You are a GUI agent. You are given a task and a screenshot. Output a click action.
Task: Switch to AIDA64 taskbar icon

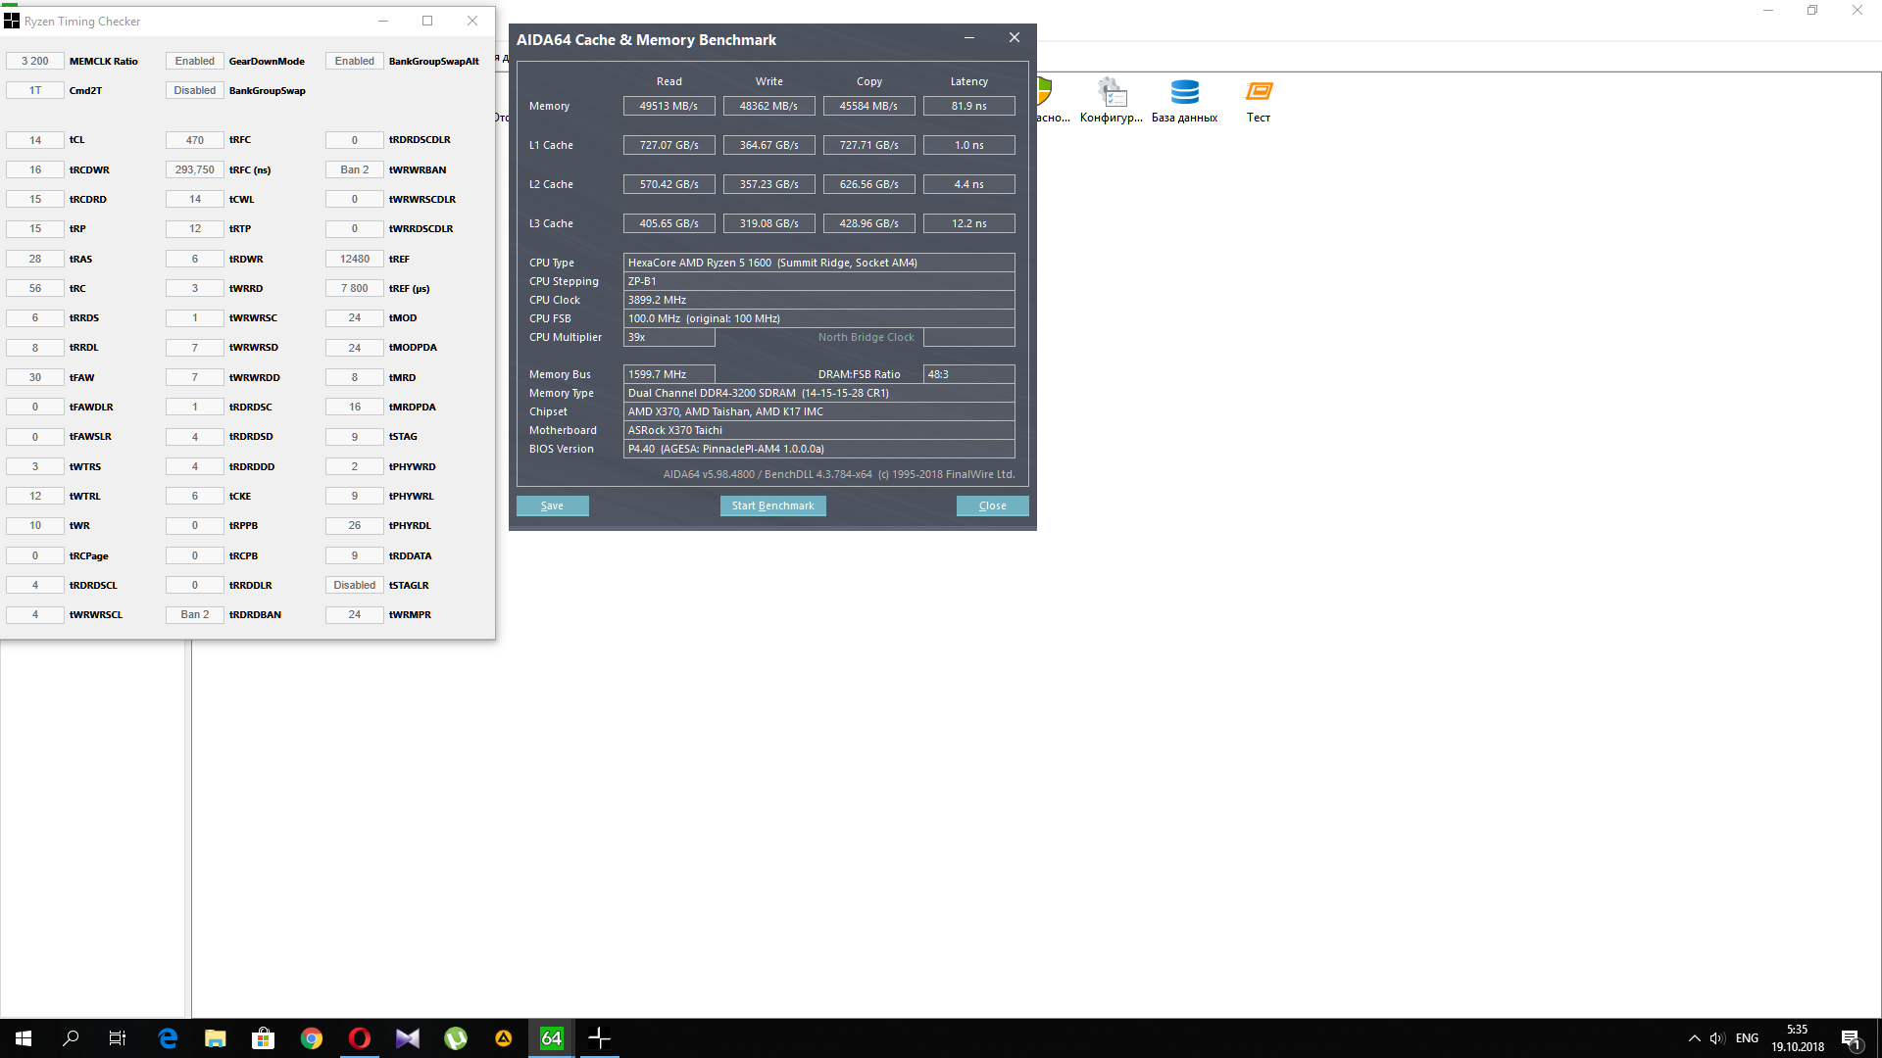pos(552,1038)
